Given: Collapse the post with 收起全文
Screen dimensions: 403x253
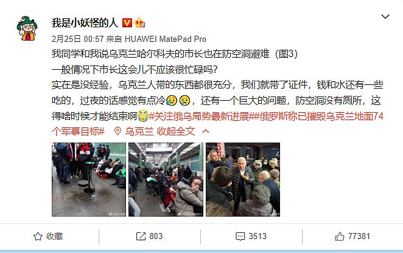Looking at the screenshot, I should click(176, 132).
